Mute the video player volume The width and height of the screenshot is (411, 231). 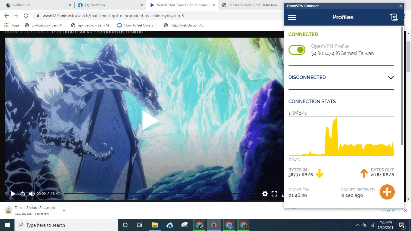(x=32, y=194)
